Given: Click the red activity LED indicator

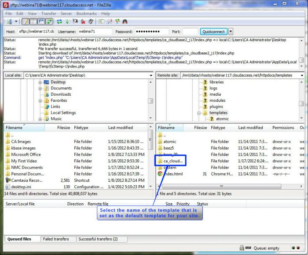Looking at the screenshot, I should click(298, 248).
